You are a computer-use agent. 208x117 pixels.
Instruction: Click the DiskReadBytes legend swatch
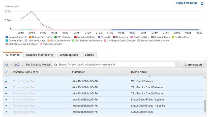click(x=132, y=37)
